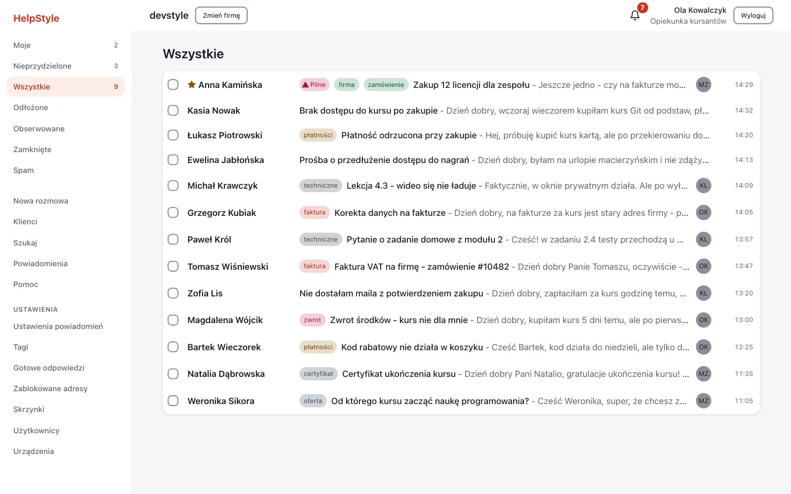
Task: Open the Pomoc page
Action: click(66, 284)
